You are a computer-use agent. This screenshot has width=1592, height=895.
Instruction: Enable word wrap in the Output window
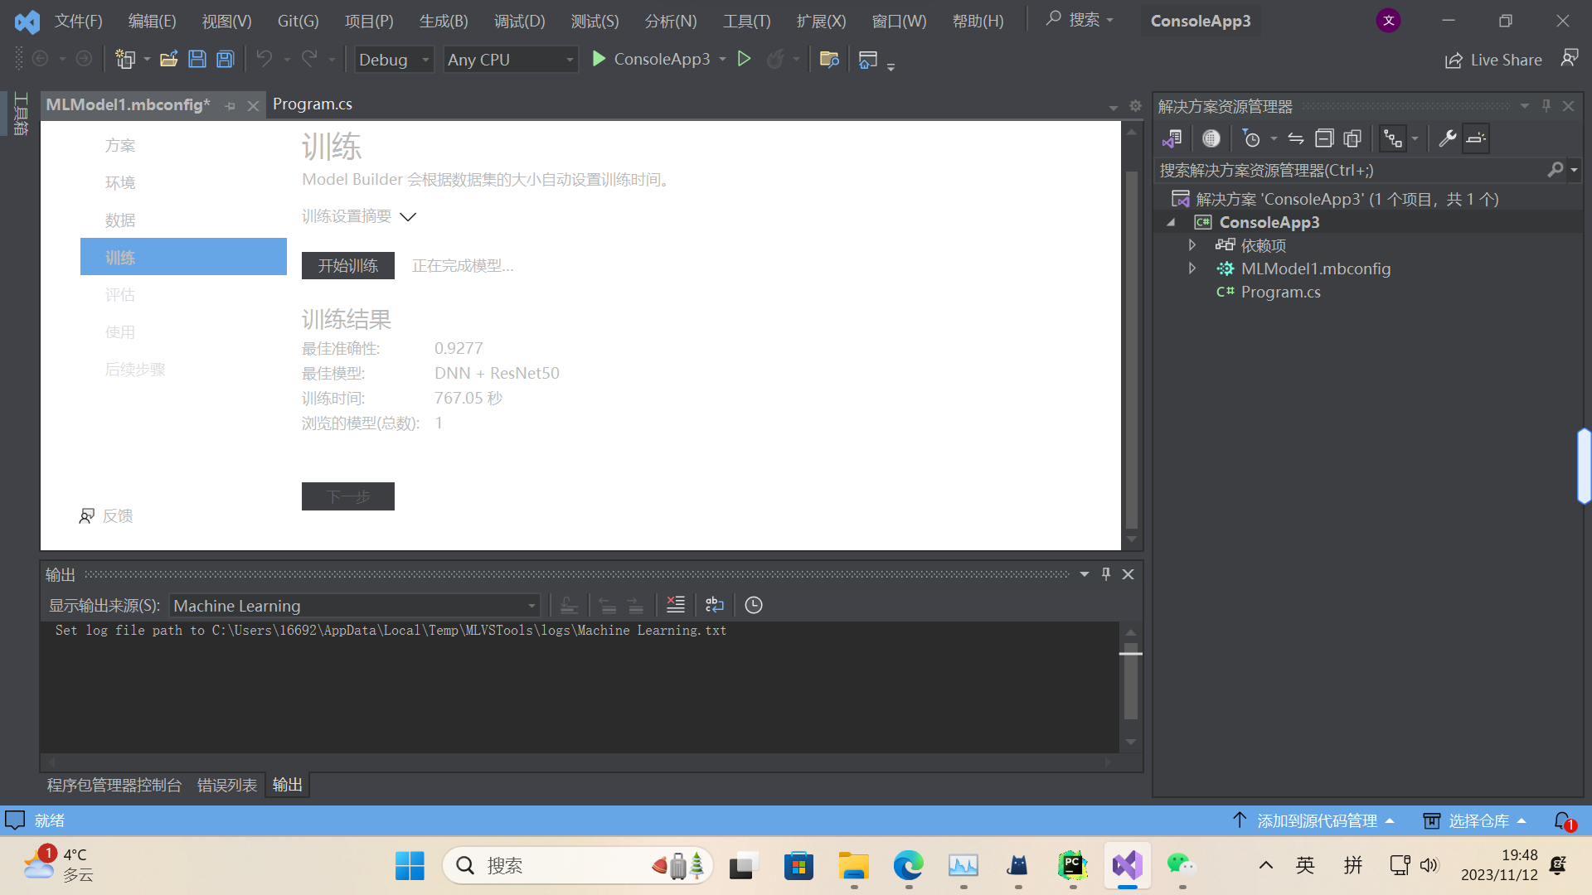(x=714, y=605)
